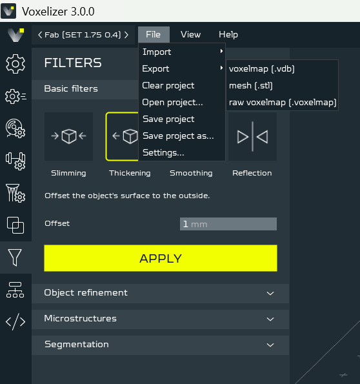The height and width of the screenshot is (384, 360).
Task: Open the boolean overlapping-squares icon
Action: coord(15,225)
